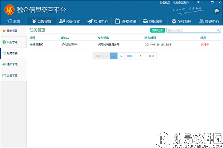Click the 执行中 status text
223x148 pixels.
tap(205, 45)
